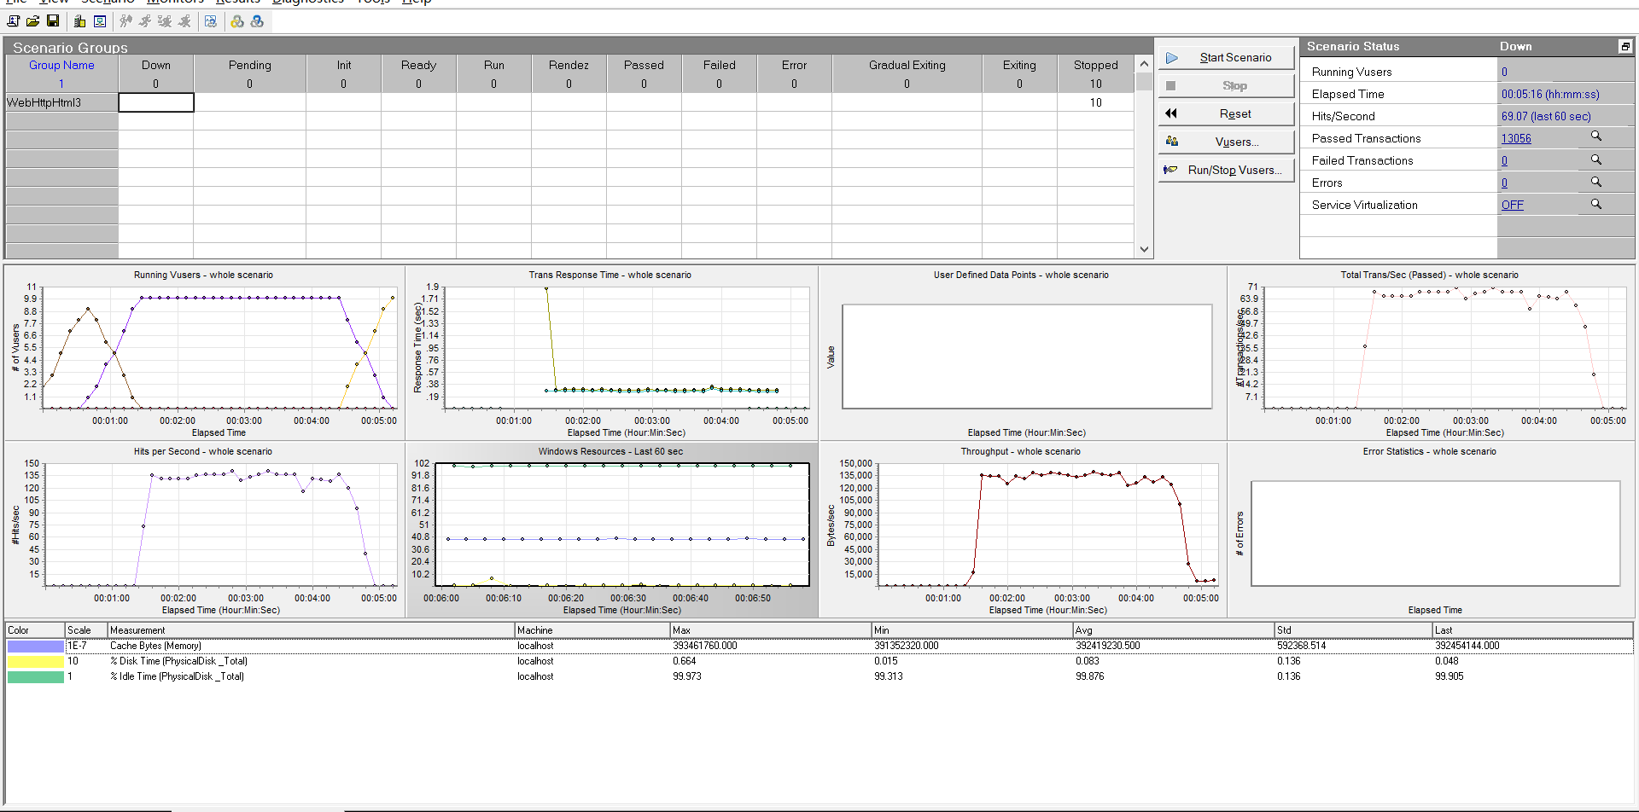Click the yellow linked-rings toolbar icon
Viewport: 1639px width, 812px height.
point(237,21)
